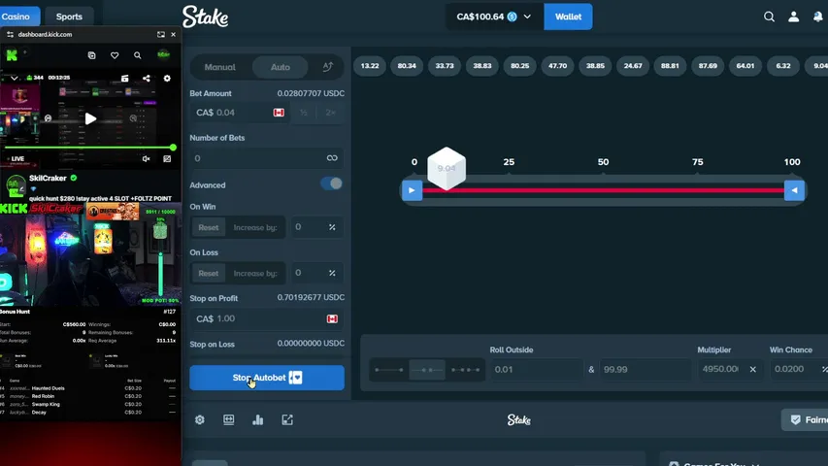828x466 pixels.
Task: Click the infinity icon in Number of Bets
Action: (332, 158)
